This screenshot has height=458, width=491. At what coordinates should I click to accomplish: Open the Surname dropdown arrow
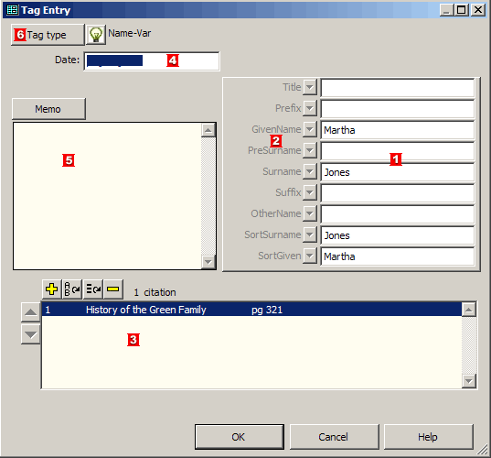tap(310, 171)
